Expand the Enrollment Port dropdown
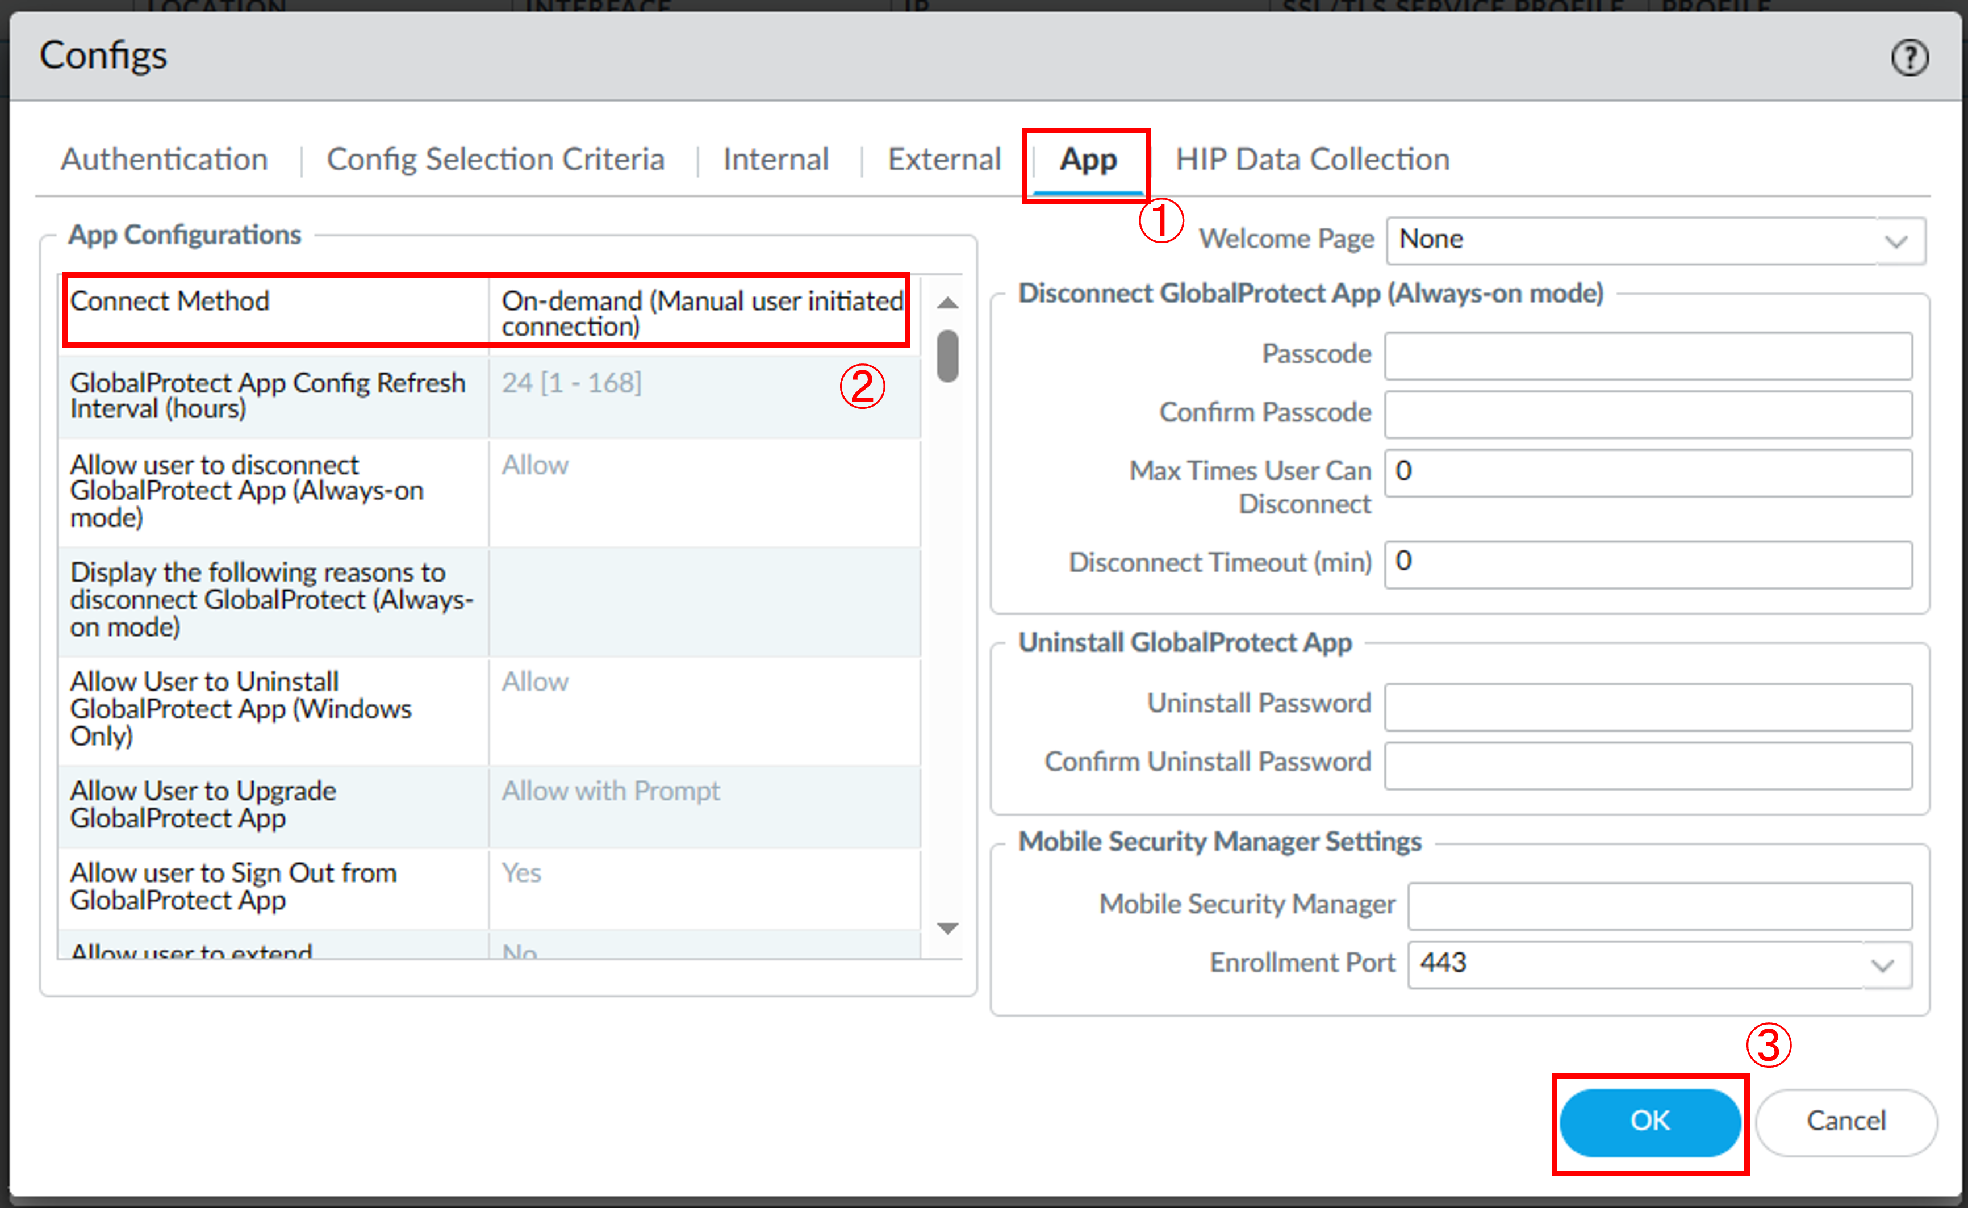The image size is (1968, 1208). click(x=1882, y=965)
